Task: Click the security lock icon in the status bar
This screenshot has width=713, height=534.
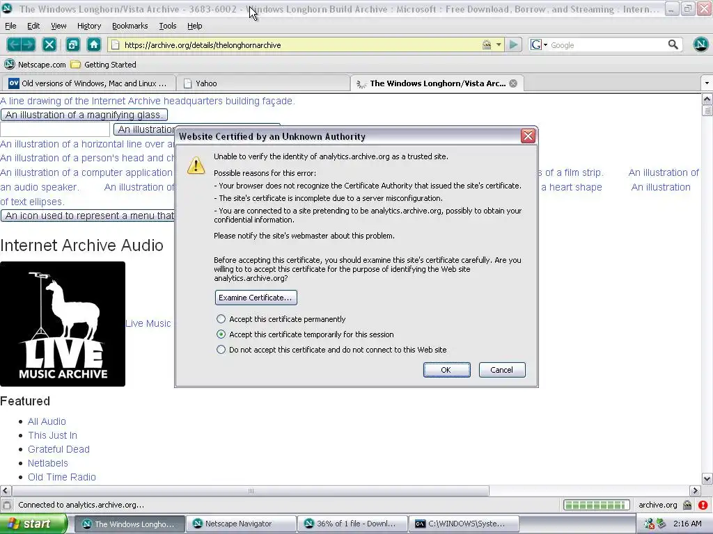Action: [x=687, y=505]
